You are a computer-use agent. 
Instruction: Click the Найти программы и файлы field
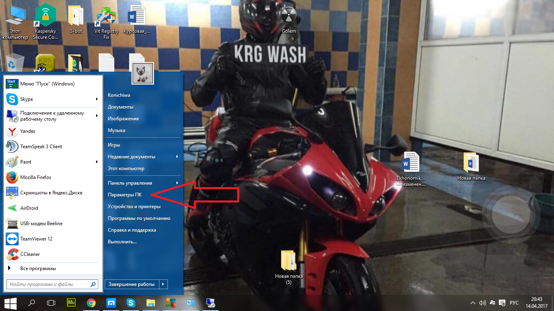click(x=52, y=284)
